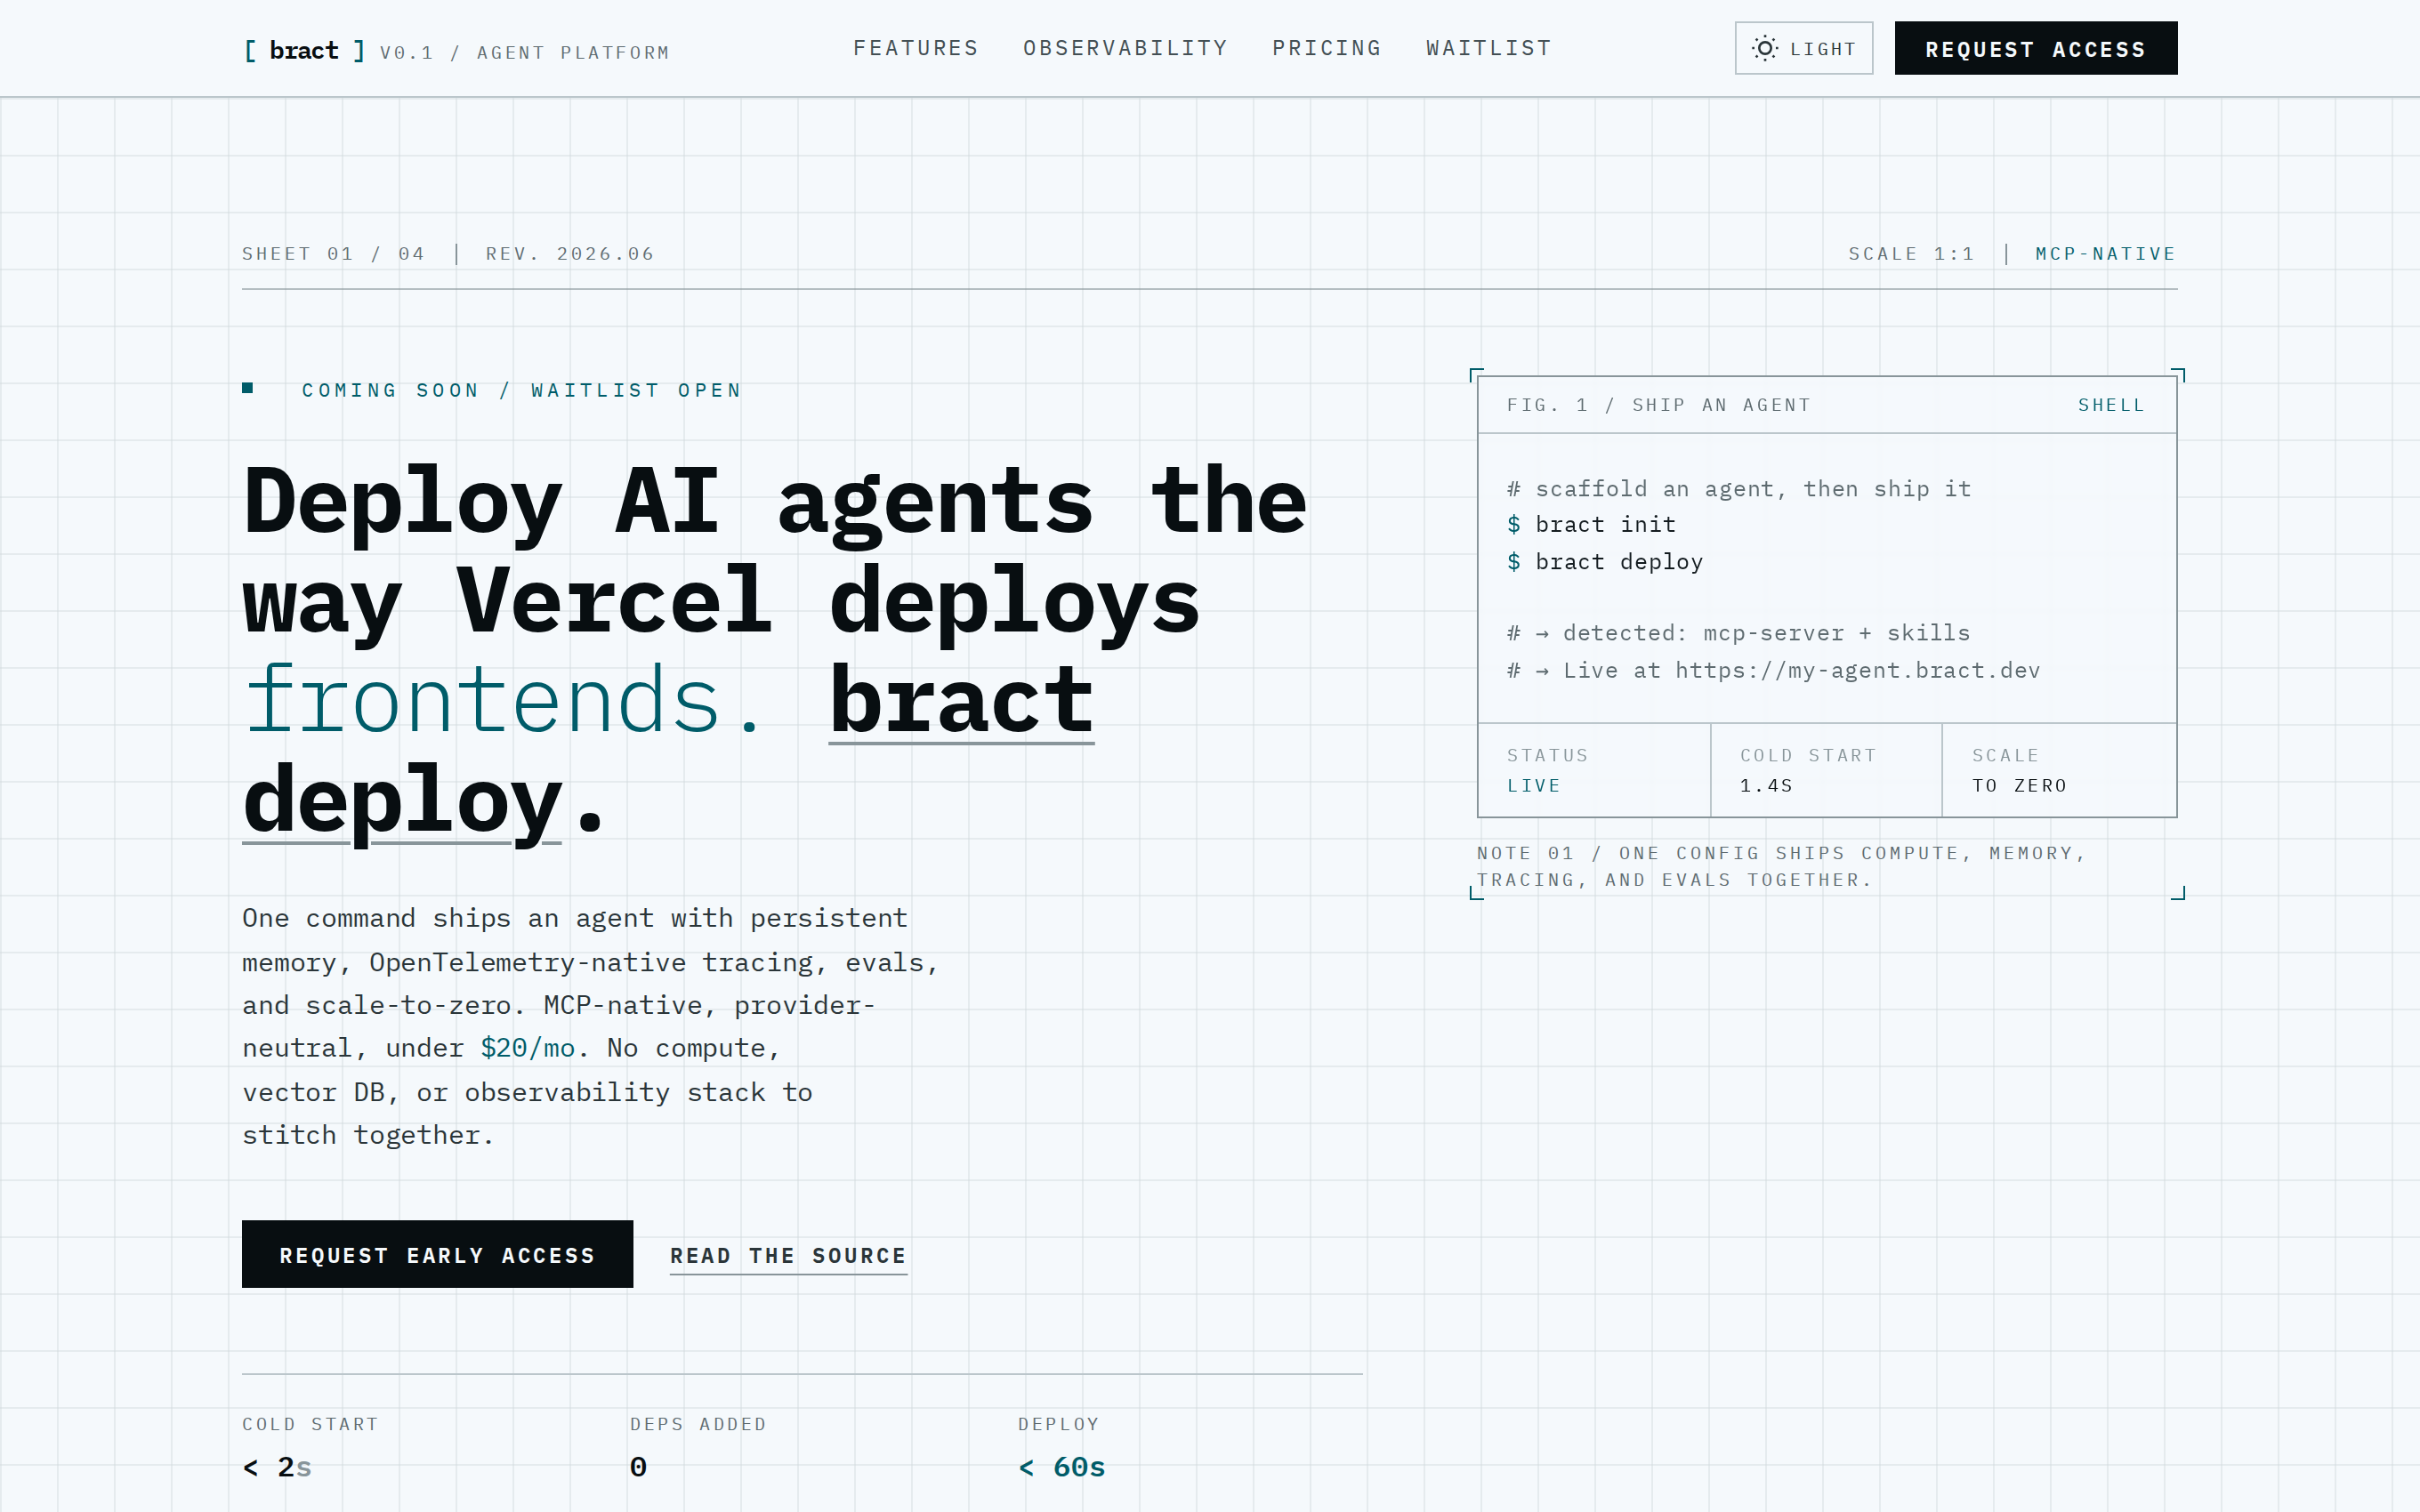Image resolution: width=2420 pixels, height=1512 pixels.
Task: Click the teal word 'frontends.' in headline
Action: click(x=504, y=700)
